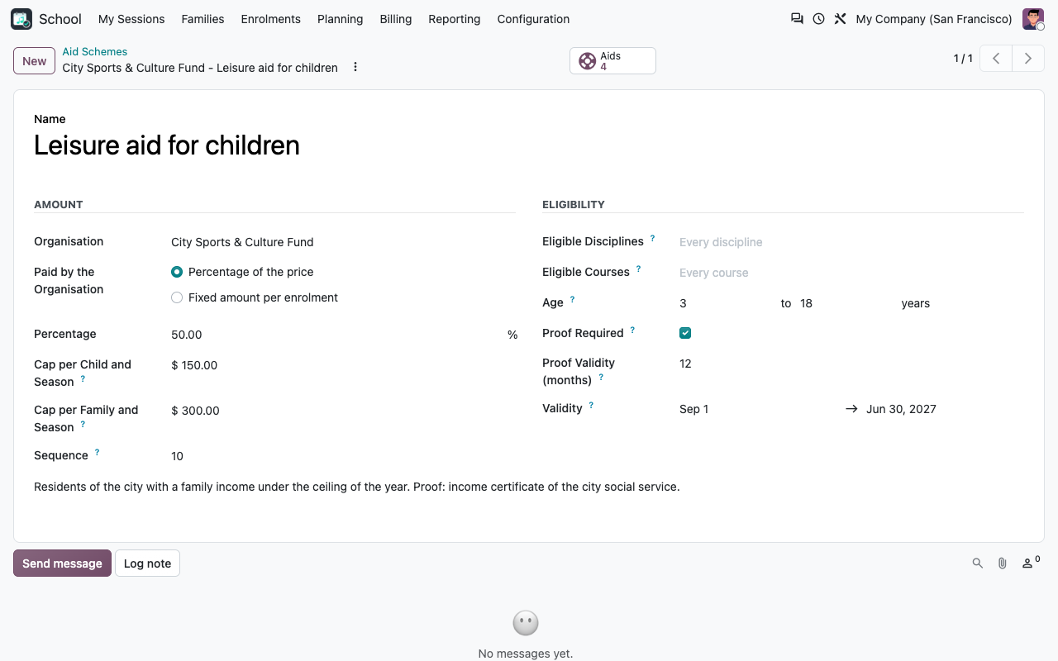This screenshot has width=1058, height=661.
Task: Open the Aids smart button
Action: point(612,61)
